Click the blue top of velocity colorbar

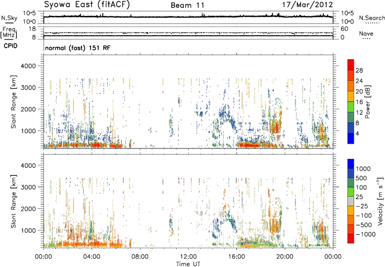coord(351,163)
